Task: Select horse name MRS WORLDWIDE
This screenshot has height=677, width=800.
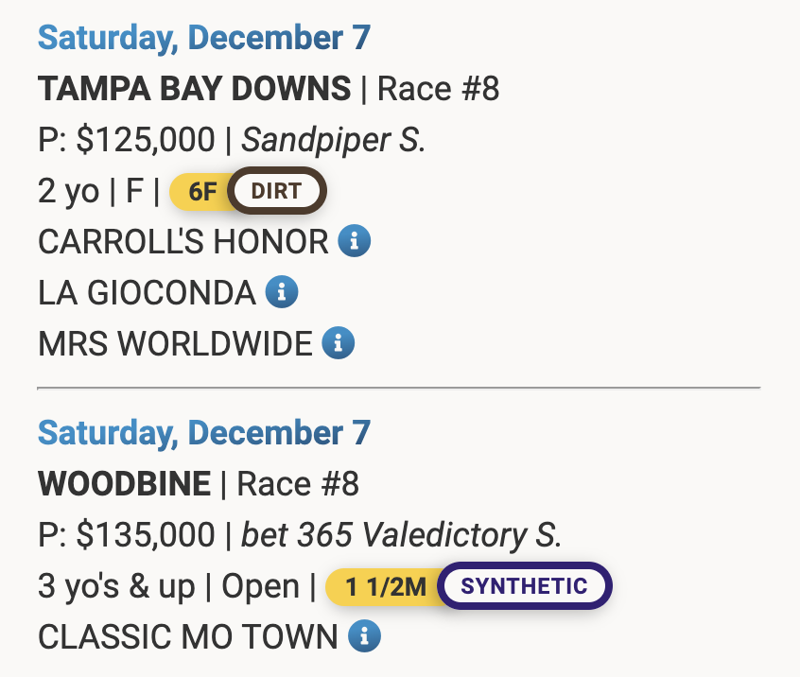Action: click(x=175, y=344)
